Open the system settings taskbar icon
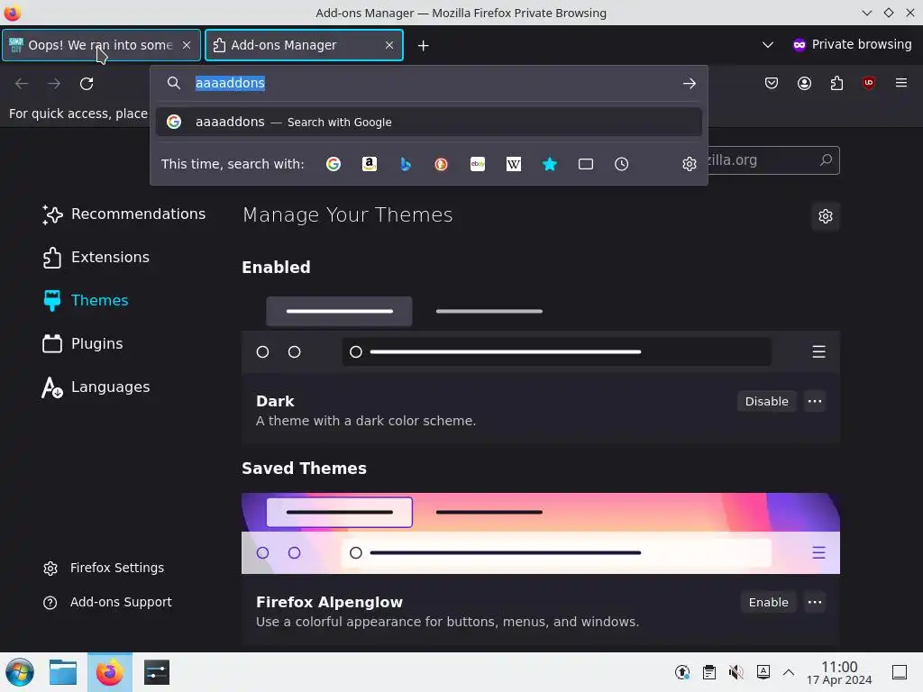 coord(157,672)
